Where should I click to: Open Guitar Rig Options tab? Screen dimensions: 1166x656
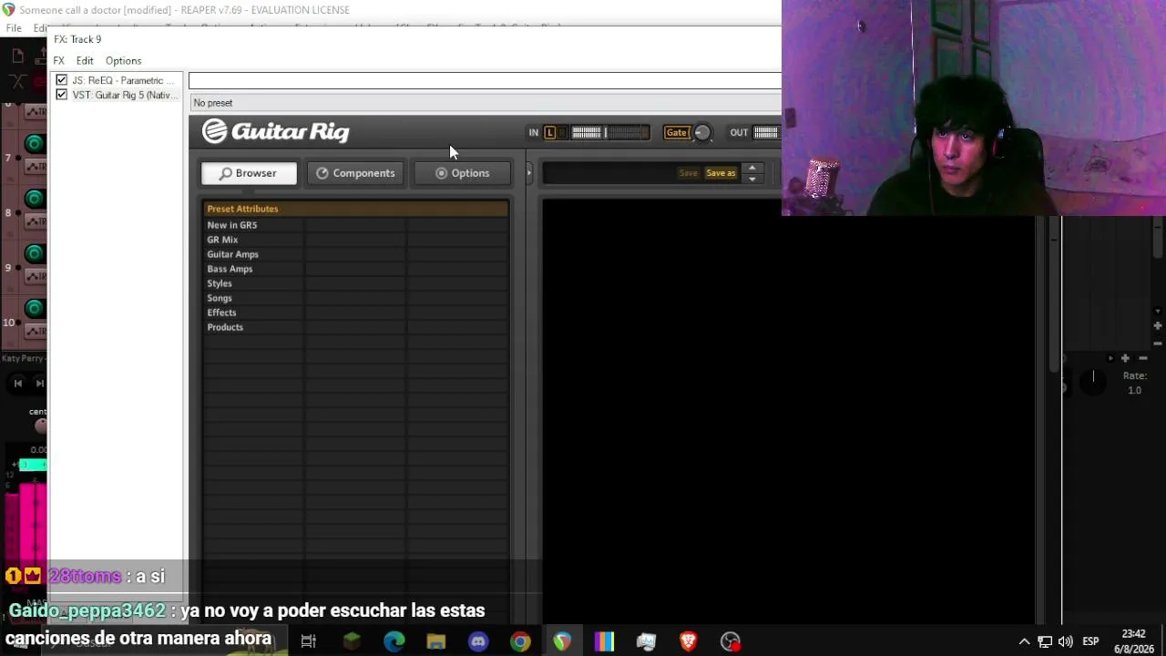click(462, 173)
